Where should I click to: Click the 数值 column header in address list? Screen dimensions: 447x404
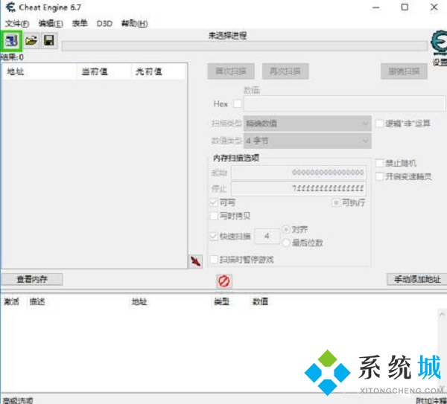click(x=260, y=302)
